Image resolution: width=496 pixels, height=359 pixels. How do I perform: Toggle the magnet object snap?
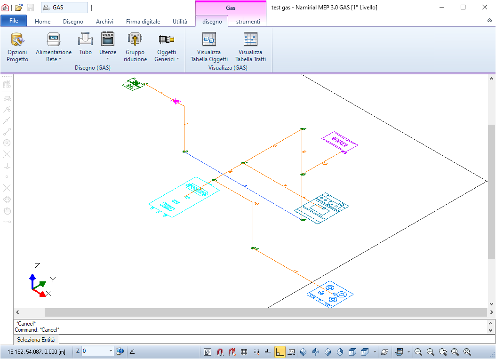pos(220,352)
